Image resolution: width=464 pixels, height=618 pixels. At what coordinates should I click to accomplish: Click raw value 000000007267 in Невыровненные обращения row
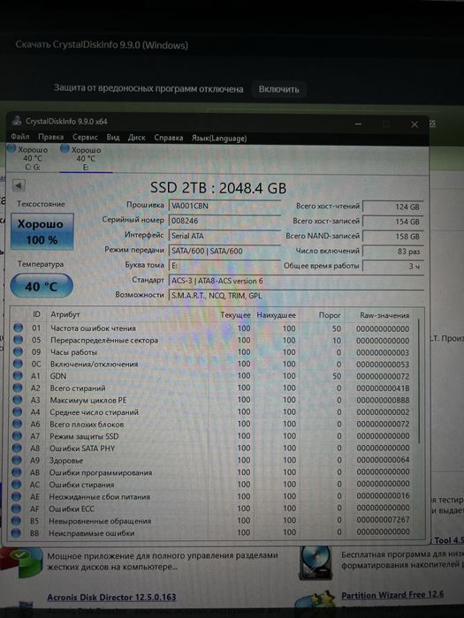point(383,520)
